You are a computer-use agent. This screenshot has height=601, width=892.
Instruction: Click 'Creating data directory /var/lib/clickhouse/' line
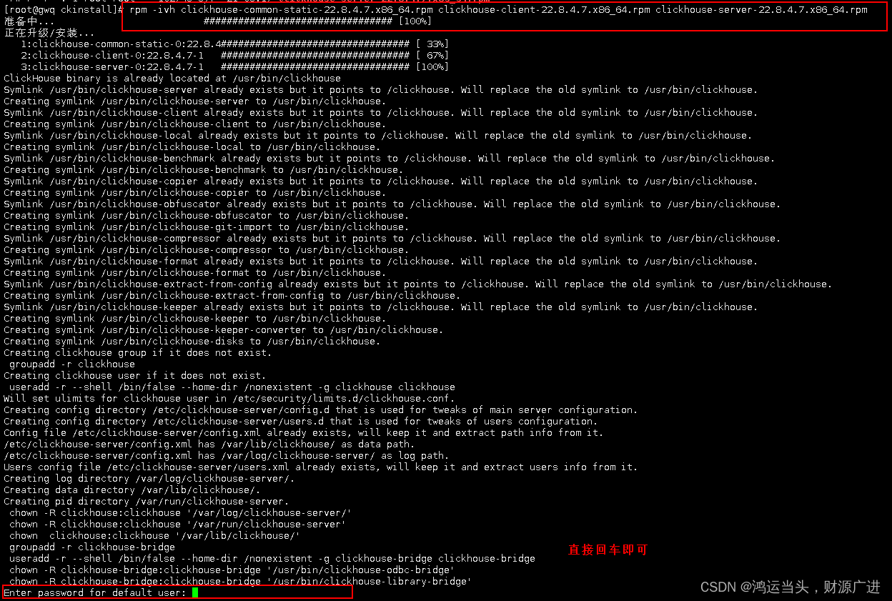tap(132, 490)
